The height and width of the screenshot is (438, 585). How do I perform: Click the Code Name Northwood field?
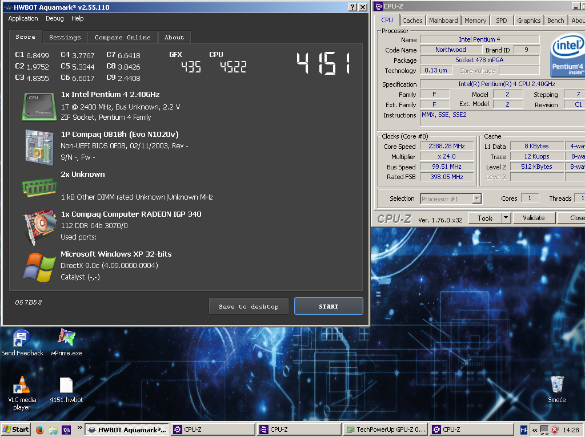coord(451,50)
